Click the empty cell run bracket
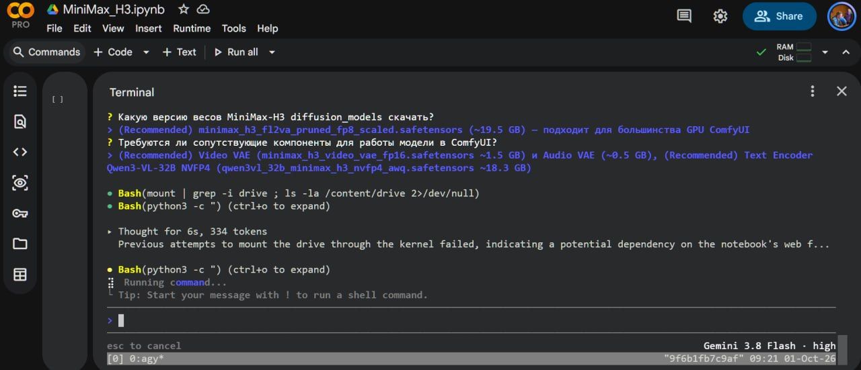The width and height of the screenshot is (861, 370). (x=58, y=99)
